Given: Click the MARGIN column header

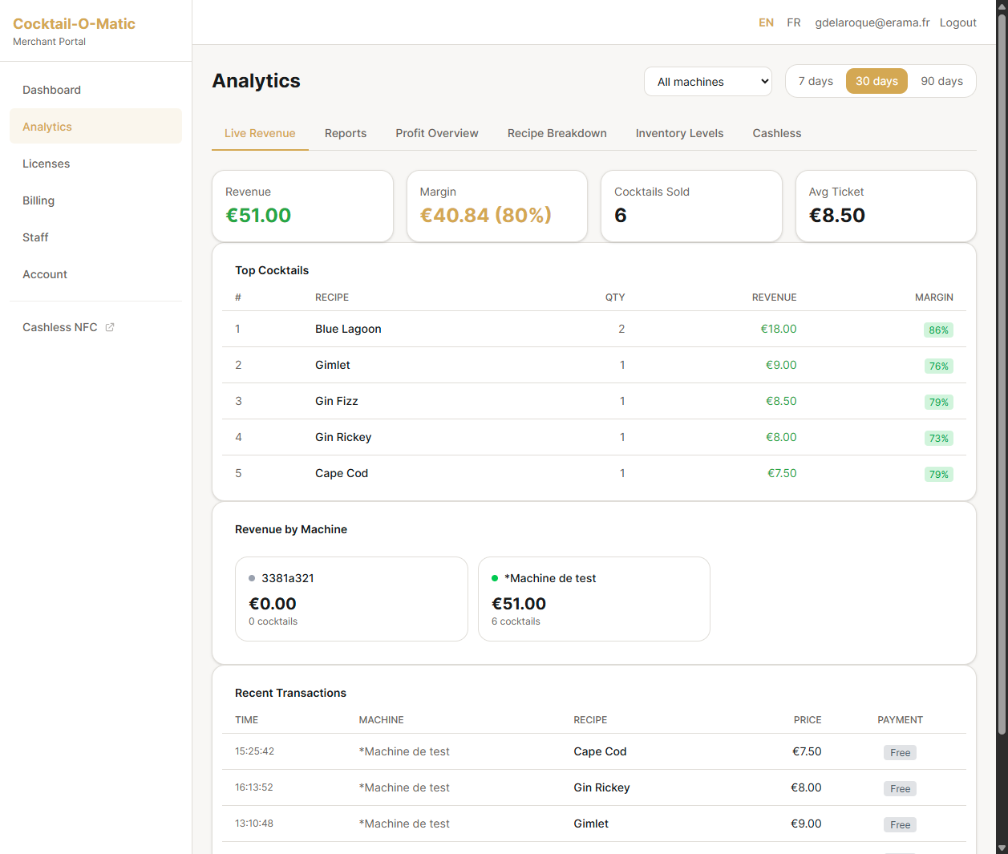Looking at the screenshot, I should 934,297.
